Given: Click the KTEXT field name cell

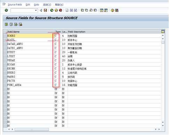Looking at the screenshot, I should [x=30, y=52].
